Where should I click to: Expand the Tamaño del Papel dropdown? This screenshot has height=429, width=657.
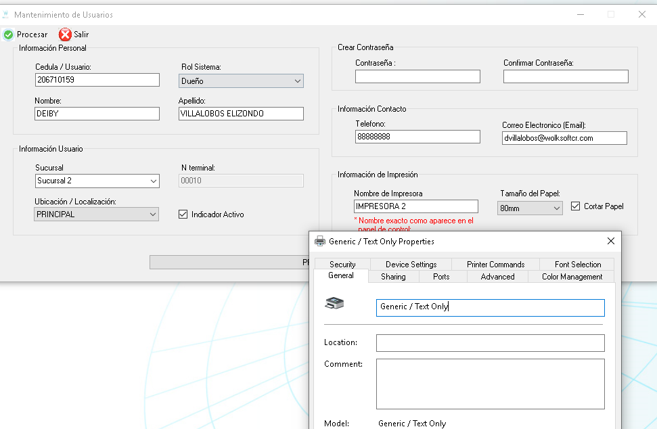pyautogui.click(x=530, y=208)
